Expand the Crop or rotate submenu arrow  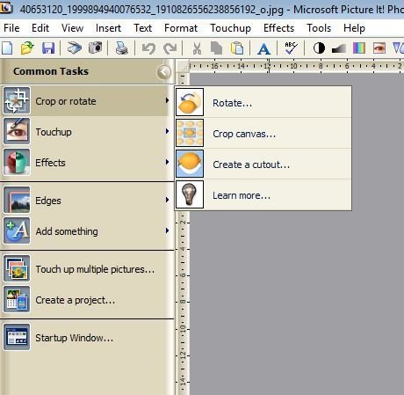167,100
